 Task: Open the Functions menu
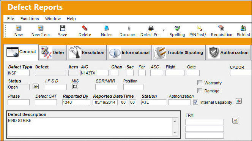[x=30, y=19]
